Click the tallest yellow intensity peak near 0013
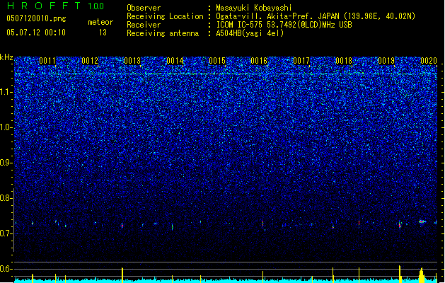 pyautogui.click(x=122, y=275)
